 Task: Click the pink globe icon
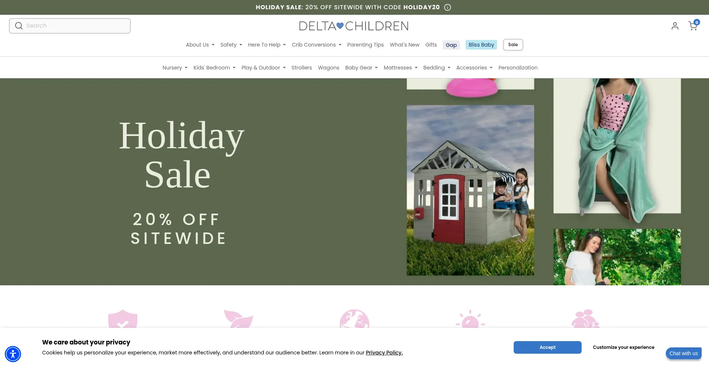[x=354, y=319]
